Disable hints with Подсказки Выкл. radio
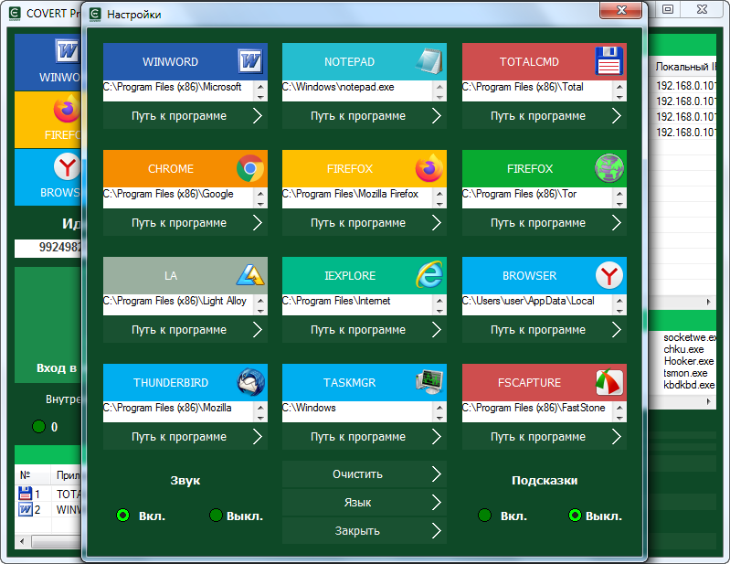 click(575, 516)
